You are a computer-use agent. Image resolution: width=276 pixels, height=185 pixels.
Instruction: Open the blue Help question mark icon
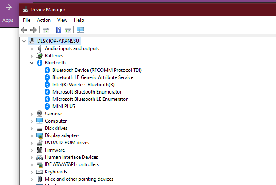point(58,30)
